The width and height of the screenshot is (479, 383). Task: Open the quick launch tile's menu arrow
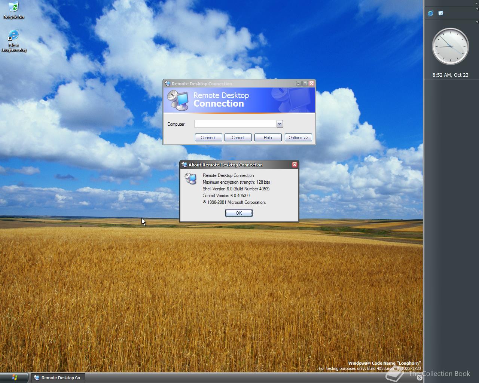pyautogui.click(x=477, y=10)
